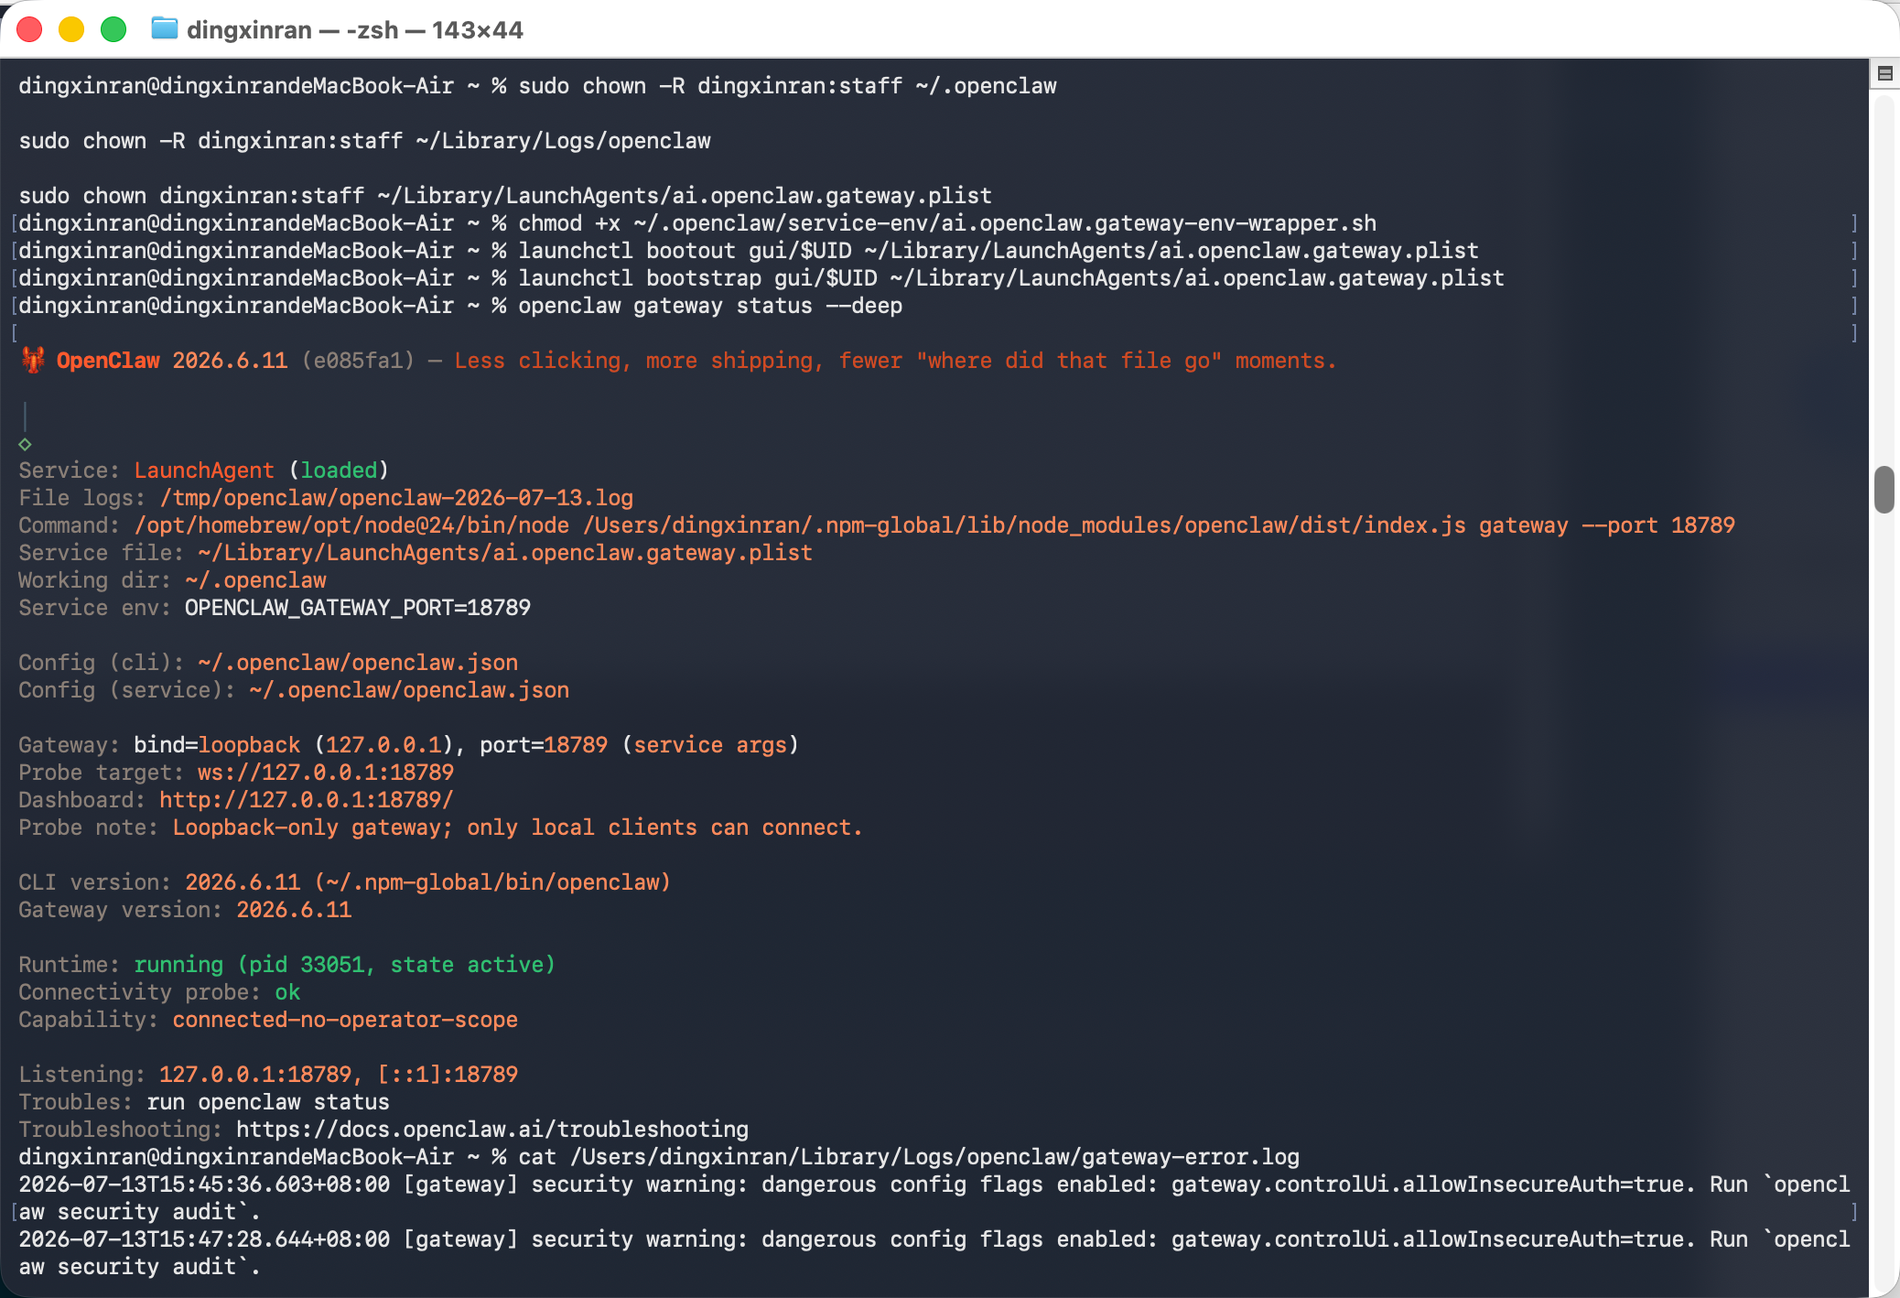Viewport: 1900px width, 1298px height.
Task: Open the docs.openclaw.ai troubleshooting URL
Action: 492,1130
